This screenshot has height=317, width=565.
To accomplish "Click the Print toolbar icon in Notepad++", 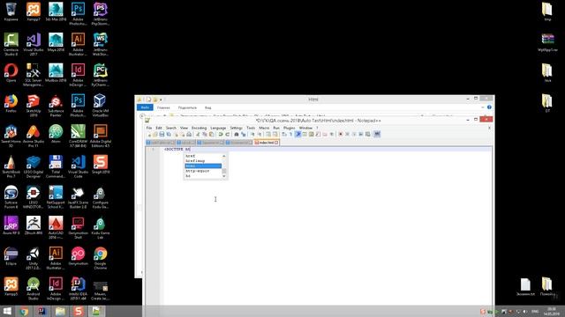I will click(x=189, y=134).
